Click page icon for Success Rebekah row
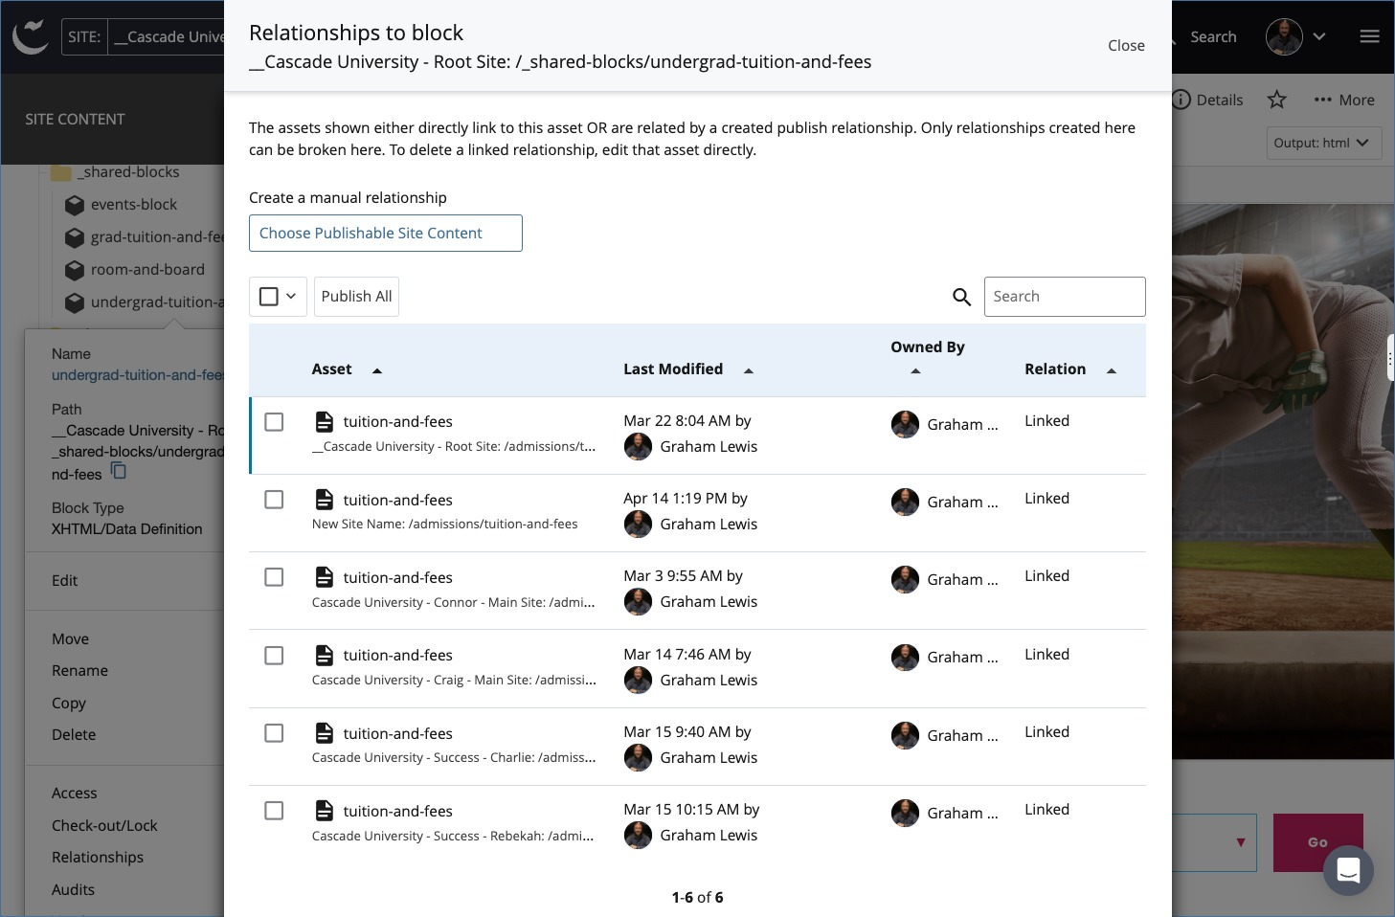 click(325, 811)
